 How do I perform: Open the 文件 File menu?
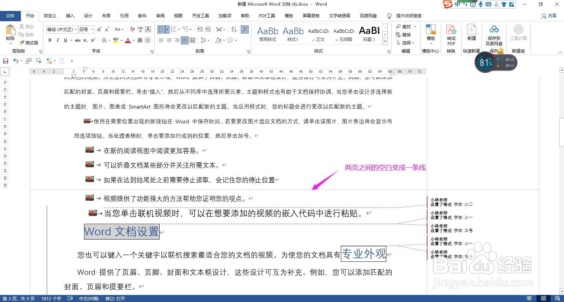pyautogui.click(x=10, y=16)
